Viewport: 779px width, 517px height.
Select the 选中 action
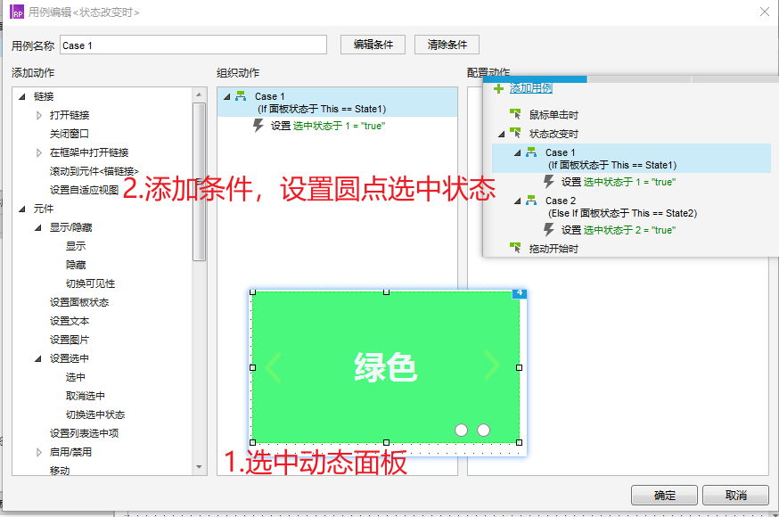coord(76,377)
